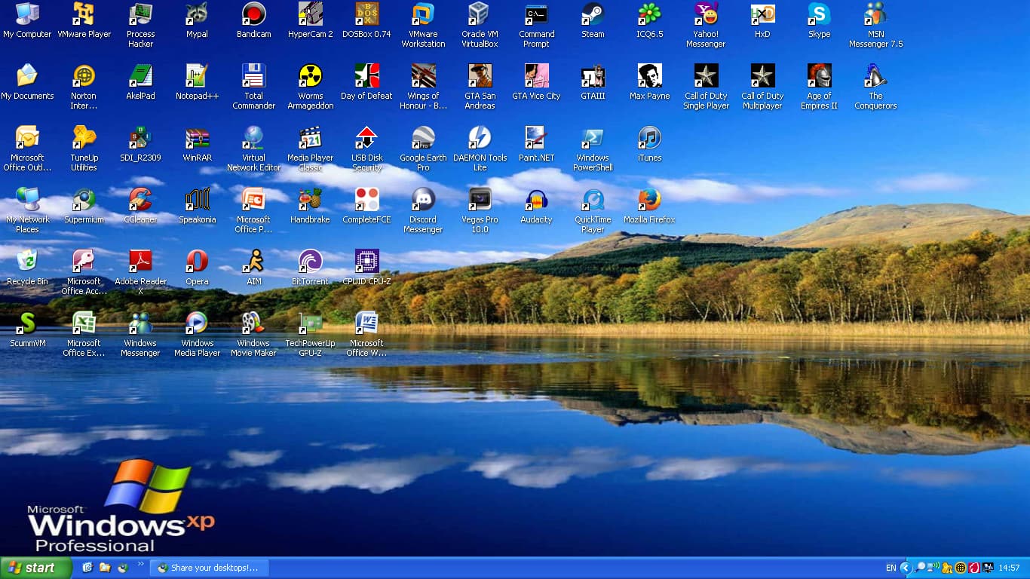Click the GTA San Andreas icon
The width and height of the screenshot is (1030, 579).
[x=480, y=76]
